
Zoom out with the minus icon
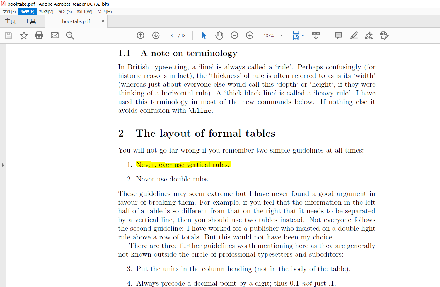(x=234, y=35)
